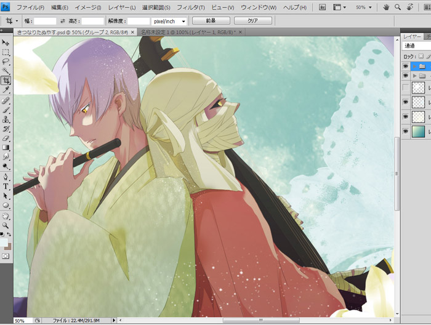This screenshot has width=431, height=325.
Task: Click the Photoshop Ps logo
Action: (5, 7)
